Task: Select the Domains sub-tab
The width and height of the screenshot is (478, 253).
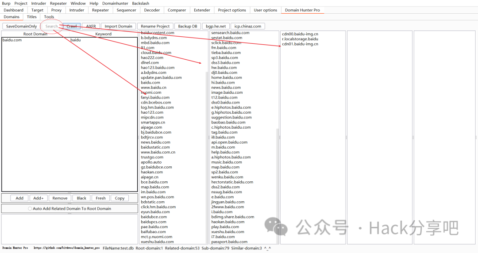Action: [x=12, y=17]
